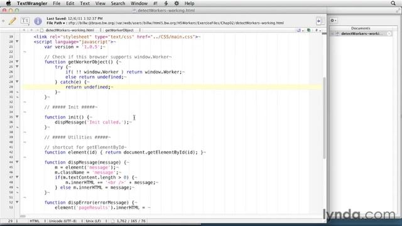Open the TextWrangler application menu
The width and height of the screenshot is (402, 226).
coord(32,3)
